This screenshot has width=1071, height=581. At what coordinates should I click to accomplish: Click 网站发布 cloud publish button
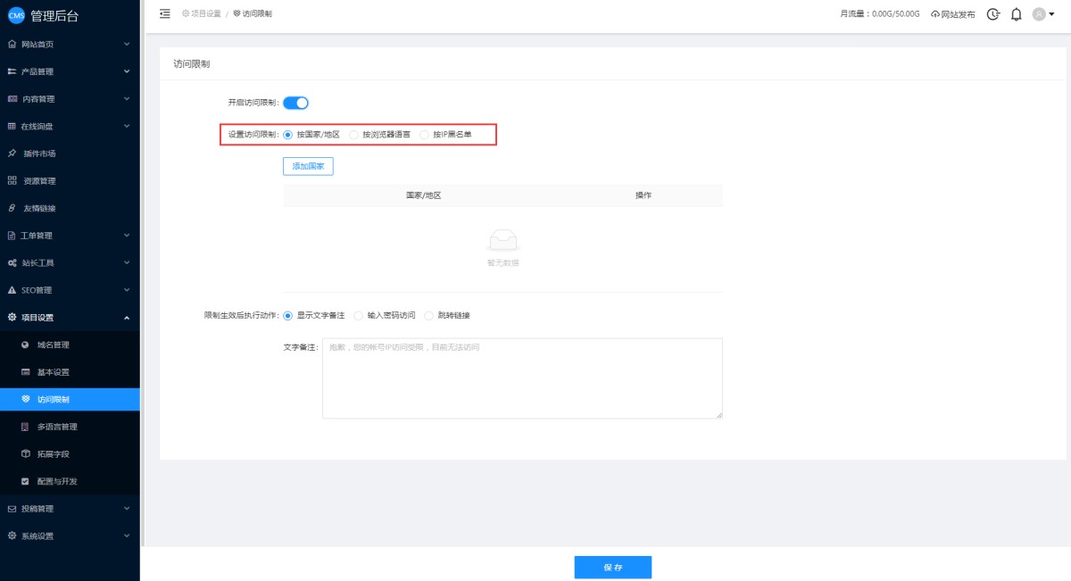tap(952, 14)
